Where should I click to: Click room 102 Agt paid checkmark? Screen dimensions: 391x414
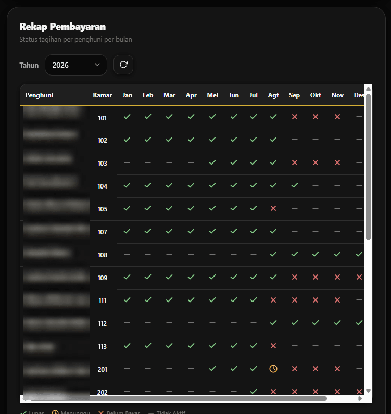pyautogui.click(x=273, y=140)
